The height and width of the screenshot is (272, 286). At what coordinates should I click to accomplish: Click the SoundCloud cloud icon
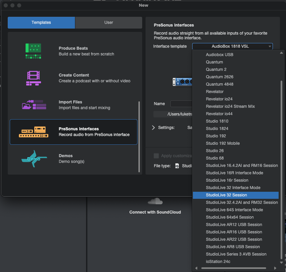[155, 201]
